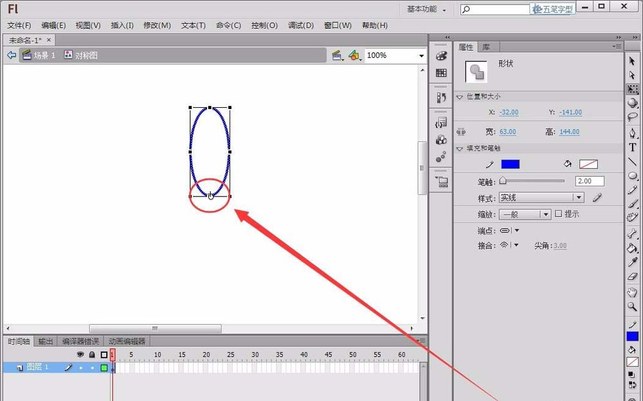Open the Edit Symbols dropdown
The image size is (643, 401).
click(355, 55)
